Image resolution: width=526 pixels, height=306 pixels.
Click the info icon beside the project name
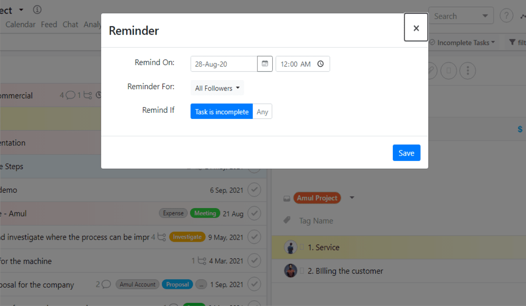pyautogui.click(x=37, y=9)
